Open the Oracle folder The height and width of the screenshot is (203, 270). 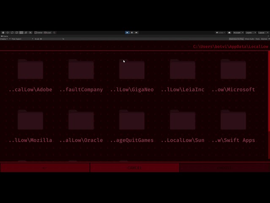81,120
